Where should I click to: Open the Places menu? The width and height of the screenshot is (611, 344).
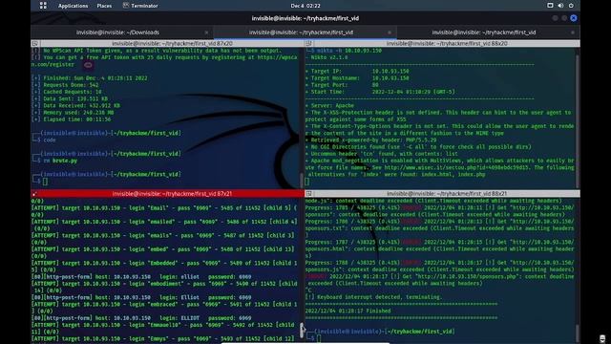click(104, 6)
